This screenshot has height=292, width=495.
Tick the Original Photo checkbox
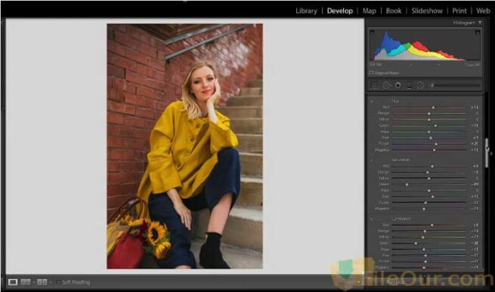pos(371,73)
